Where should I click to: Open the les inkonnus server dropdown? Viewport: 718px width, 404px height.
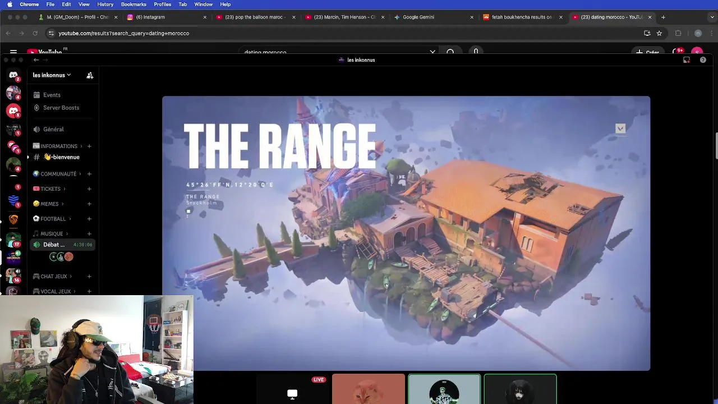pyautogui.click(x=52, y=75)
